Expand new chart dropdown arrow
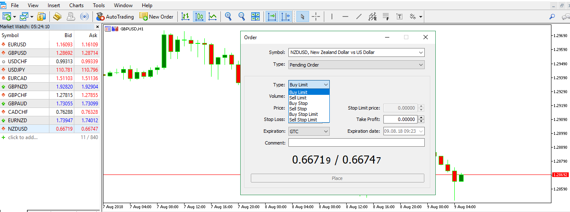 coord(14,17)
